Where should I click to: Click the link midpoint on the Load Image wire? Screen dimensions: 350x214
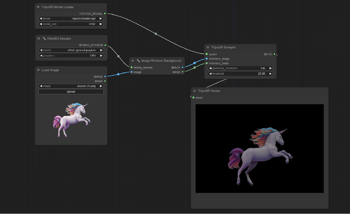118,74
